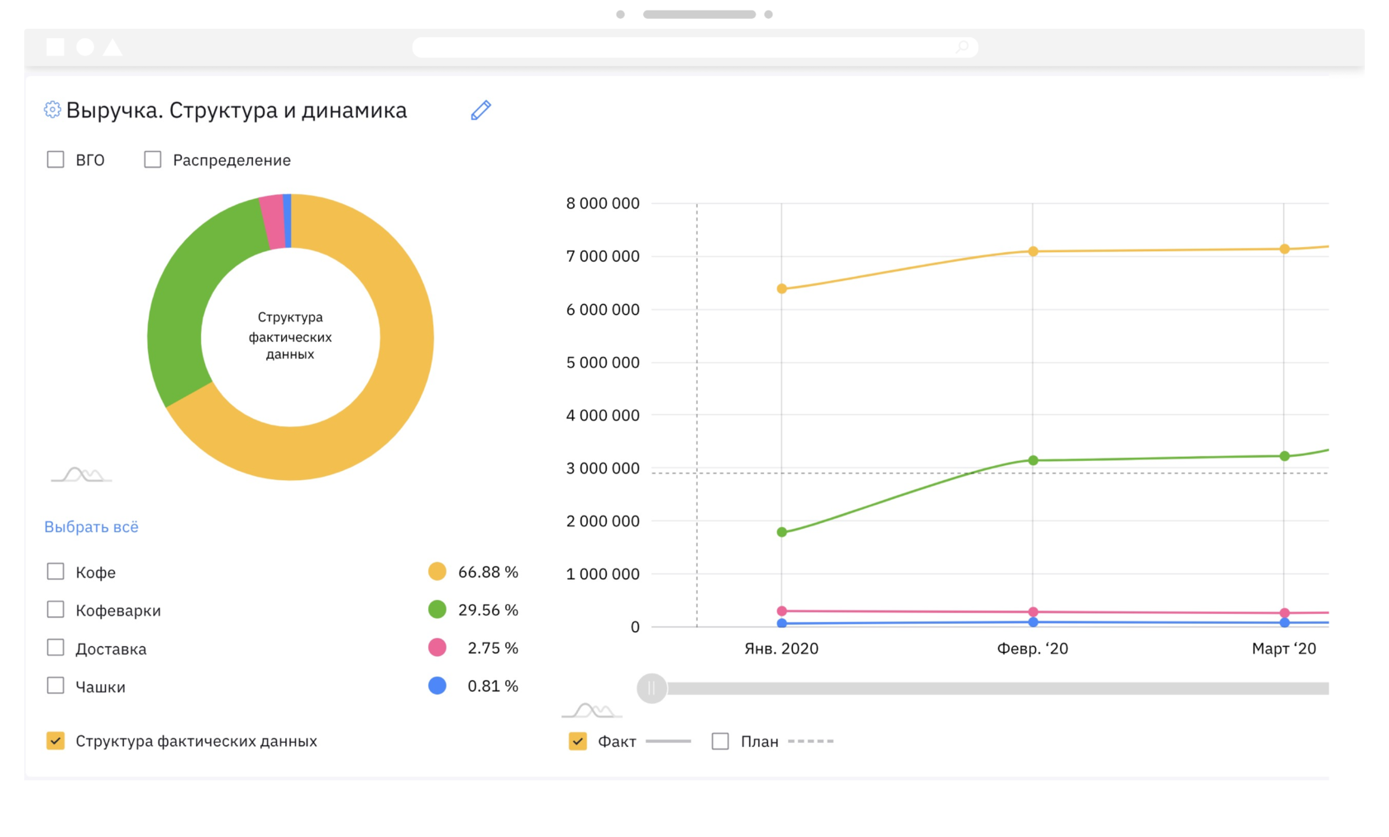Click the yellow Кофе color swatch
The width and height of the screenshot is (1389, 837).
[437, 572]
